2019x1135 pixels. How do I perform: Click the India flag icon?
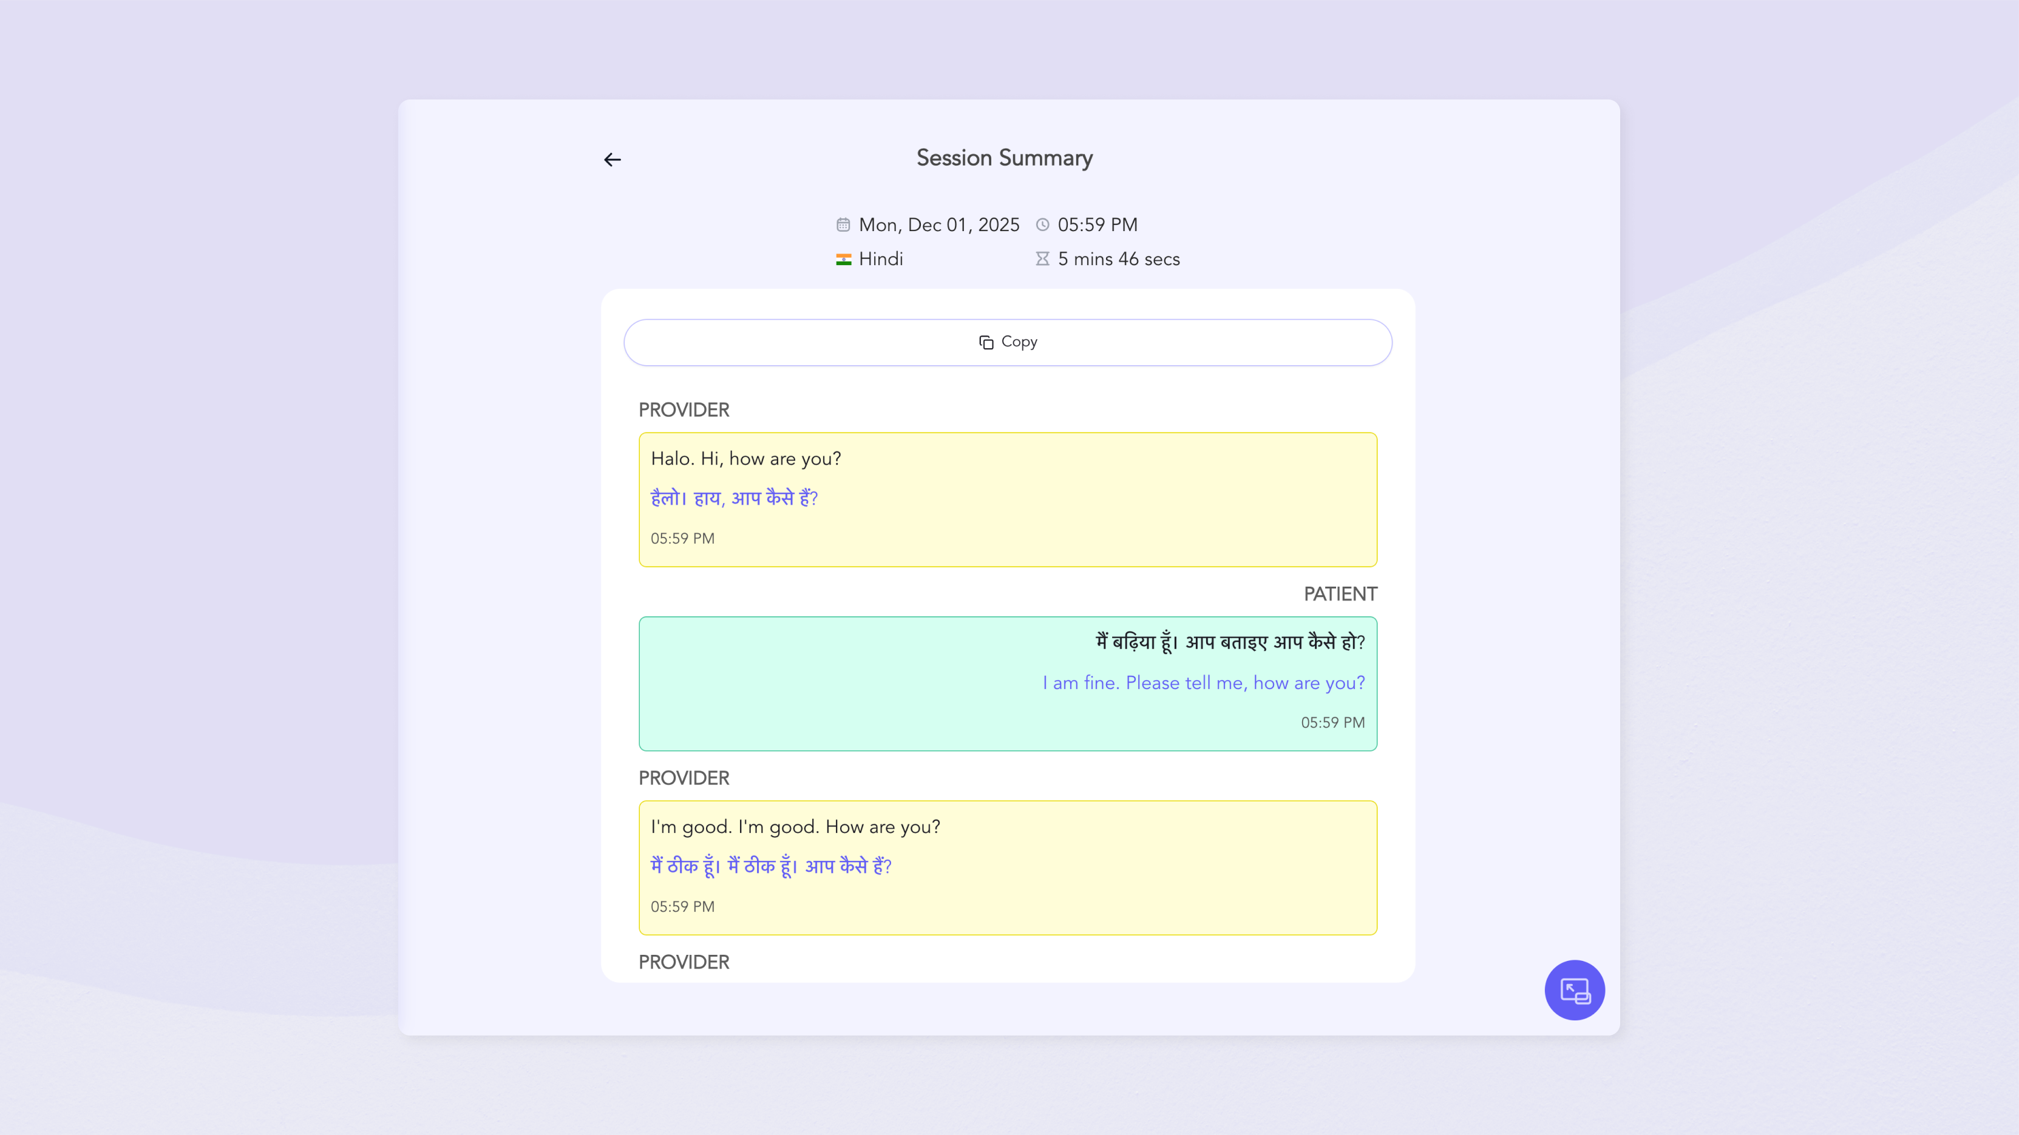(843, 259)
